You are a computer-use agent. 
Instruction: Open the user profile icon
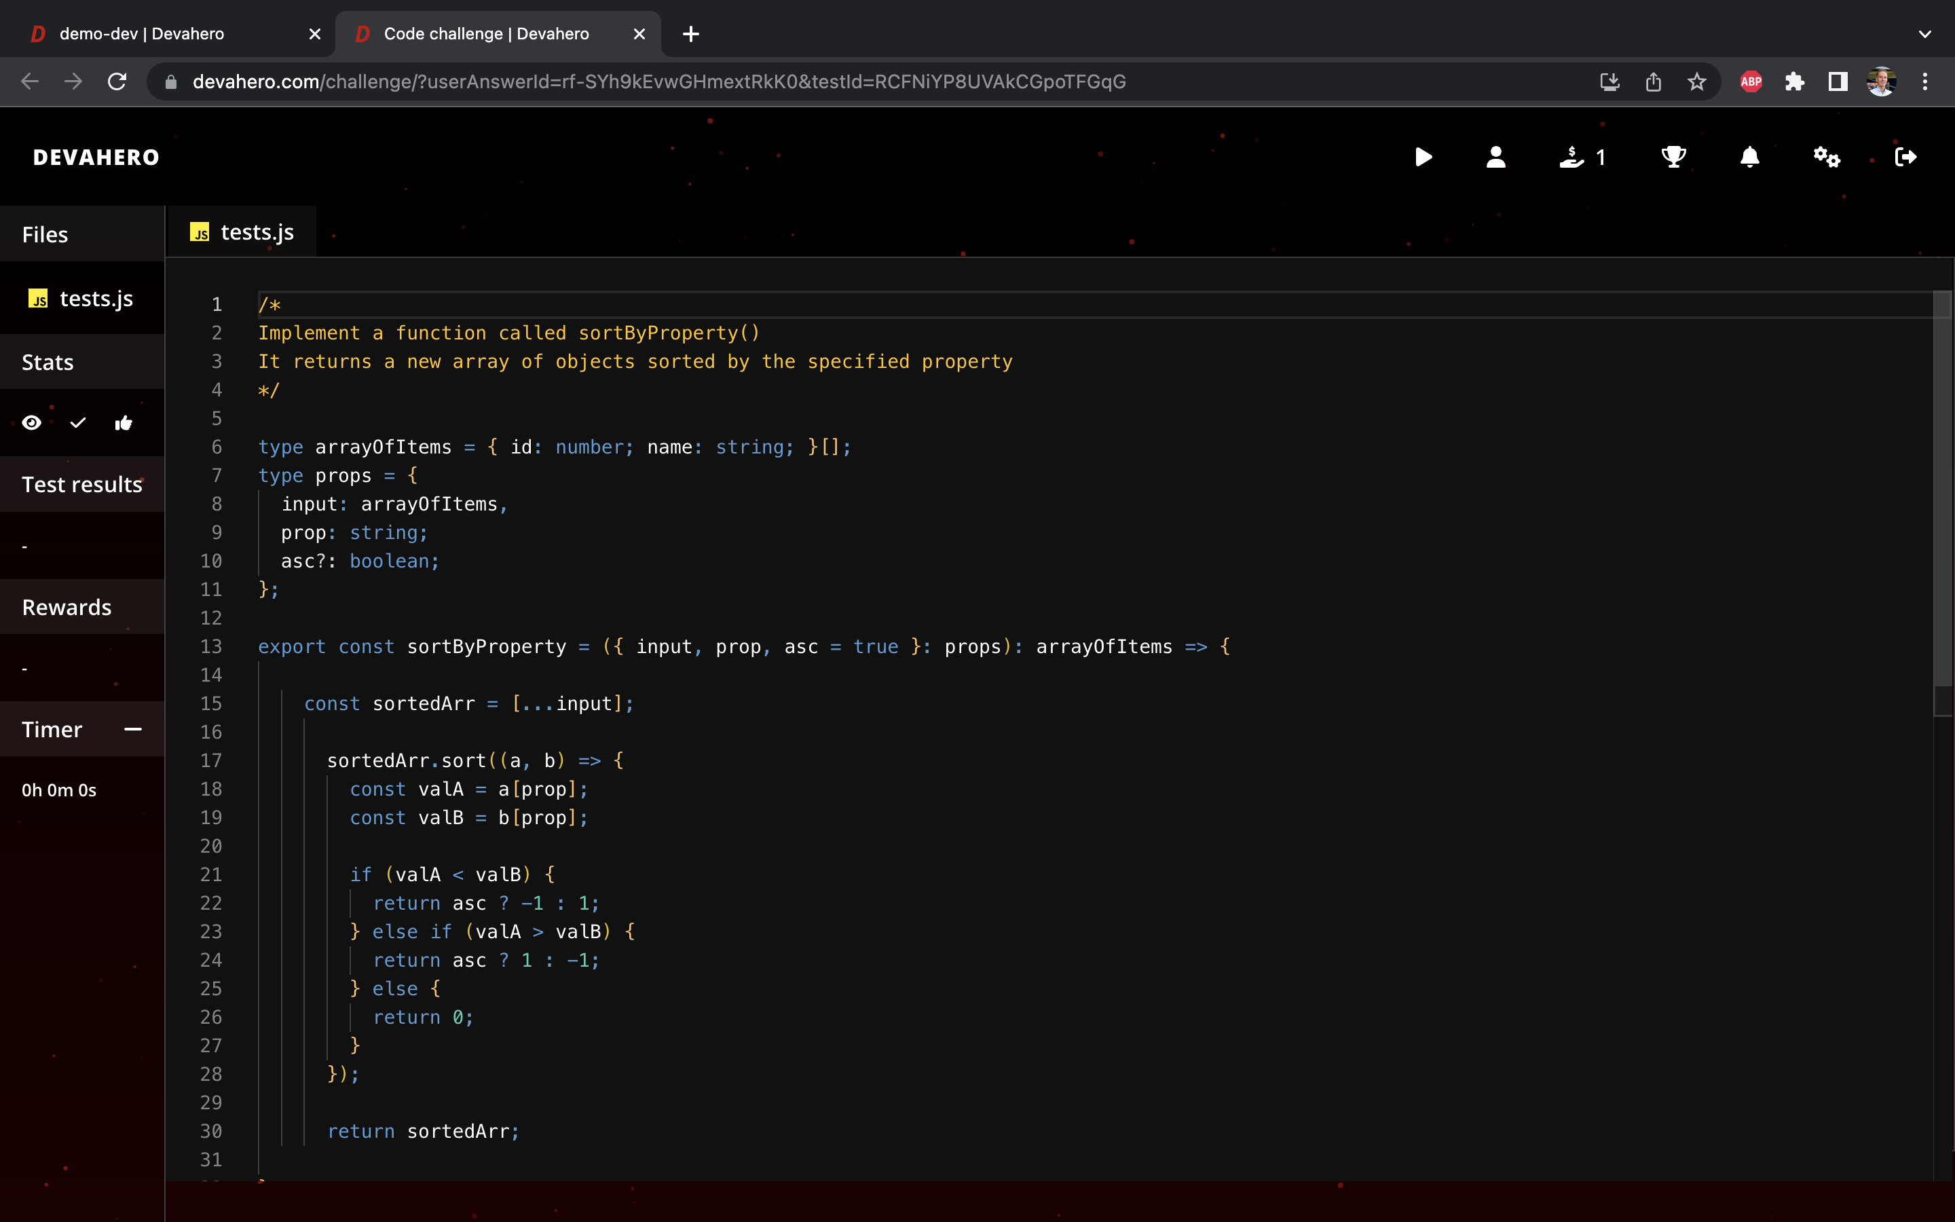[x=1496, y=157]
